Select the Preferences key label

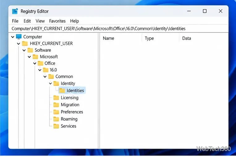pos(72,112)
